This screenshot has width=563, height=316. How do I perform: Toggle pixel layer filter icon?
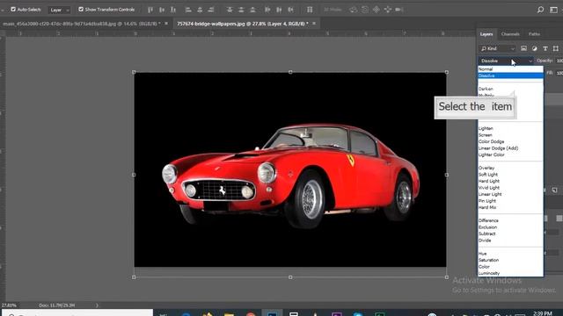(x=523, y=48)
